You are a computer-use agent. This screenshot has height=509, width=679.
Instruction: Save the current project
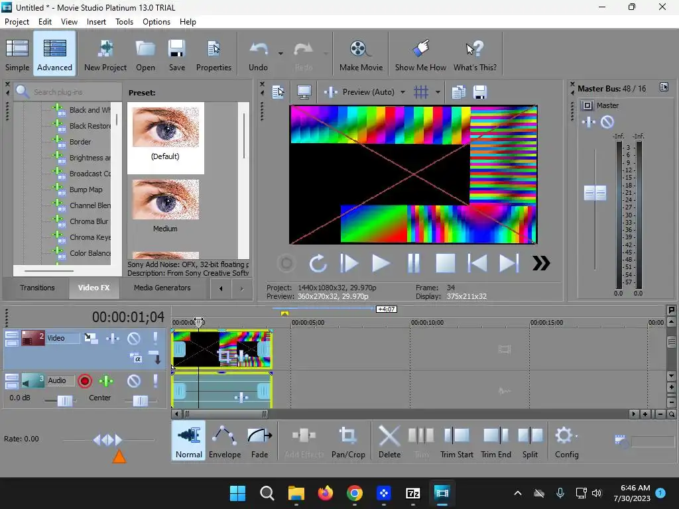tap(176, 54)
